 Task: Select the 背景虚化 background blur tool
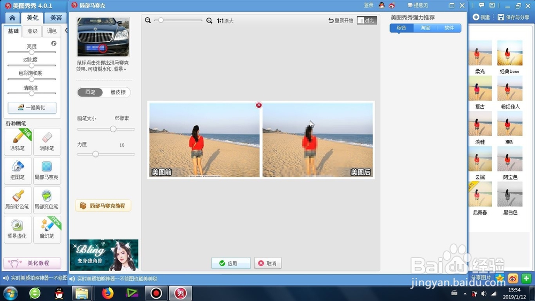tap(18, 229)
